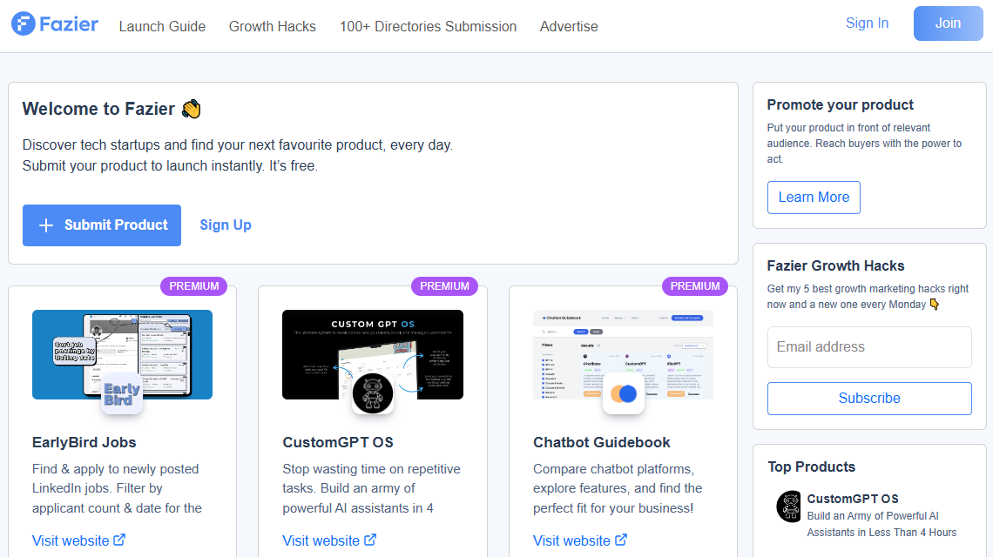Open the EarlyBird Jobs app icon
The height and width of the screenshot is (557, 993).
coord(122,393)
